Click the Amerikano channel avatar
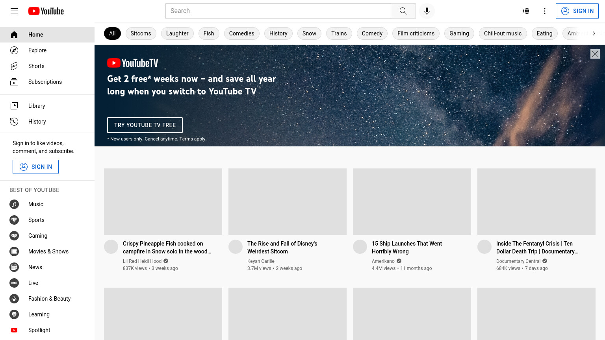Image resolution: width=605 pixels, height=340 pixels. pos(360,247)
